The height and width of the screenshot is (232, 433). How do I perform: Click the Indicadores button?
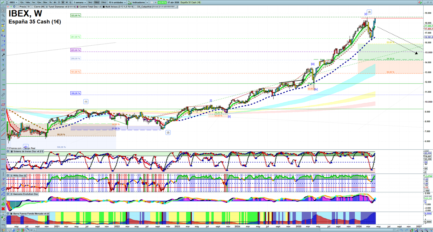point(138,2)
